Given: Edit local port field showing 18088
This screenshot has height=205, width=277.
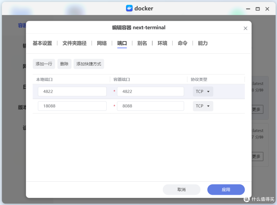Looking at the screenshot, I should point(72,106).
